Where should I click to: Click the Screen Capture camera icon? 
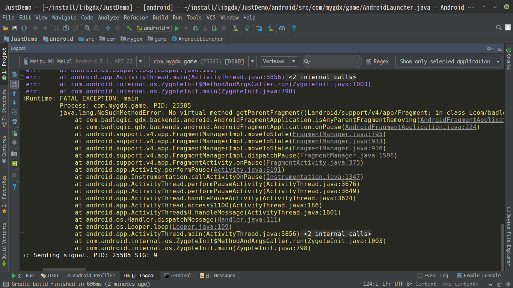14,154
